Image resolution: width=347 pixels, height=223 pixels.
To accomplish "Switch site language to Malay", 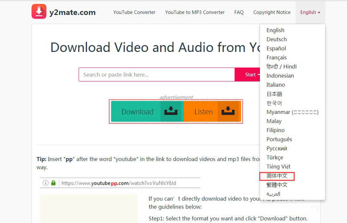I will coord(274,121).
